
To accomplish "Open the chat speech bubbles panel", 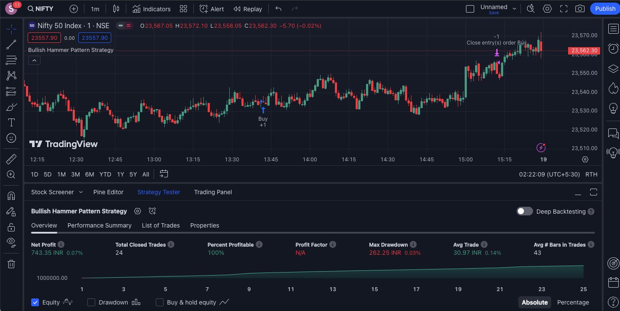I will click(613, 133).
